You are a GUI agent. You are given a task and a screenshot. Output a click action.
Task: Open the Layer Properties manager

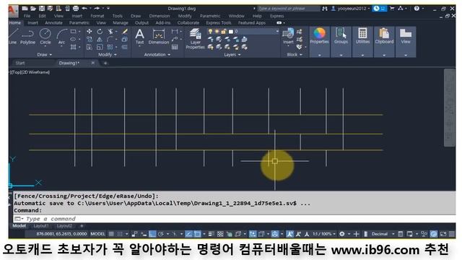(195, 38)
